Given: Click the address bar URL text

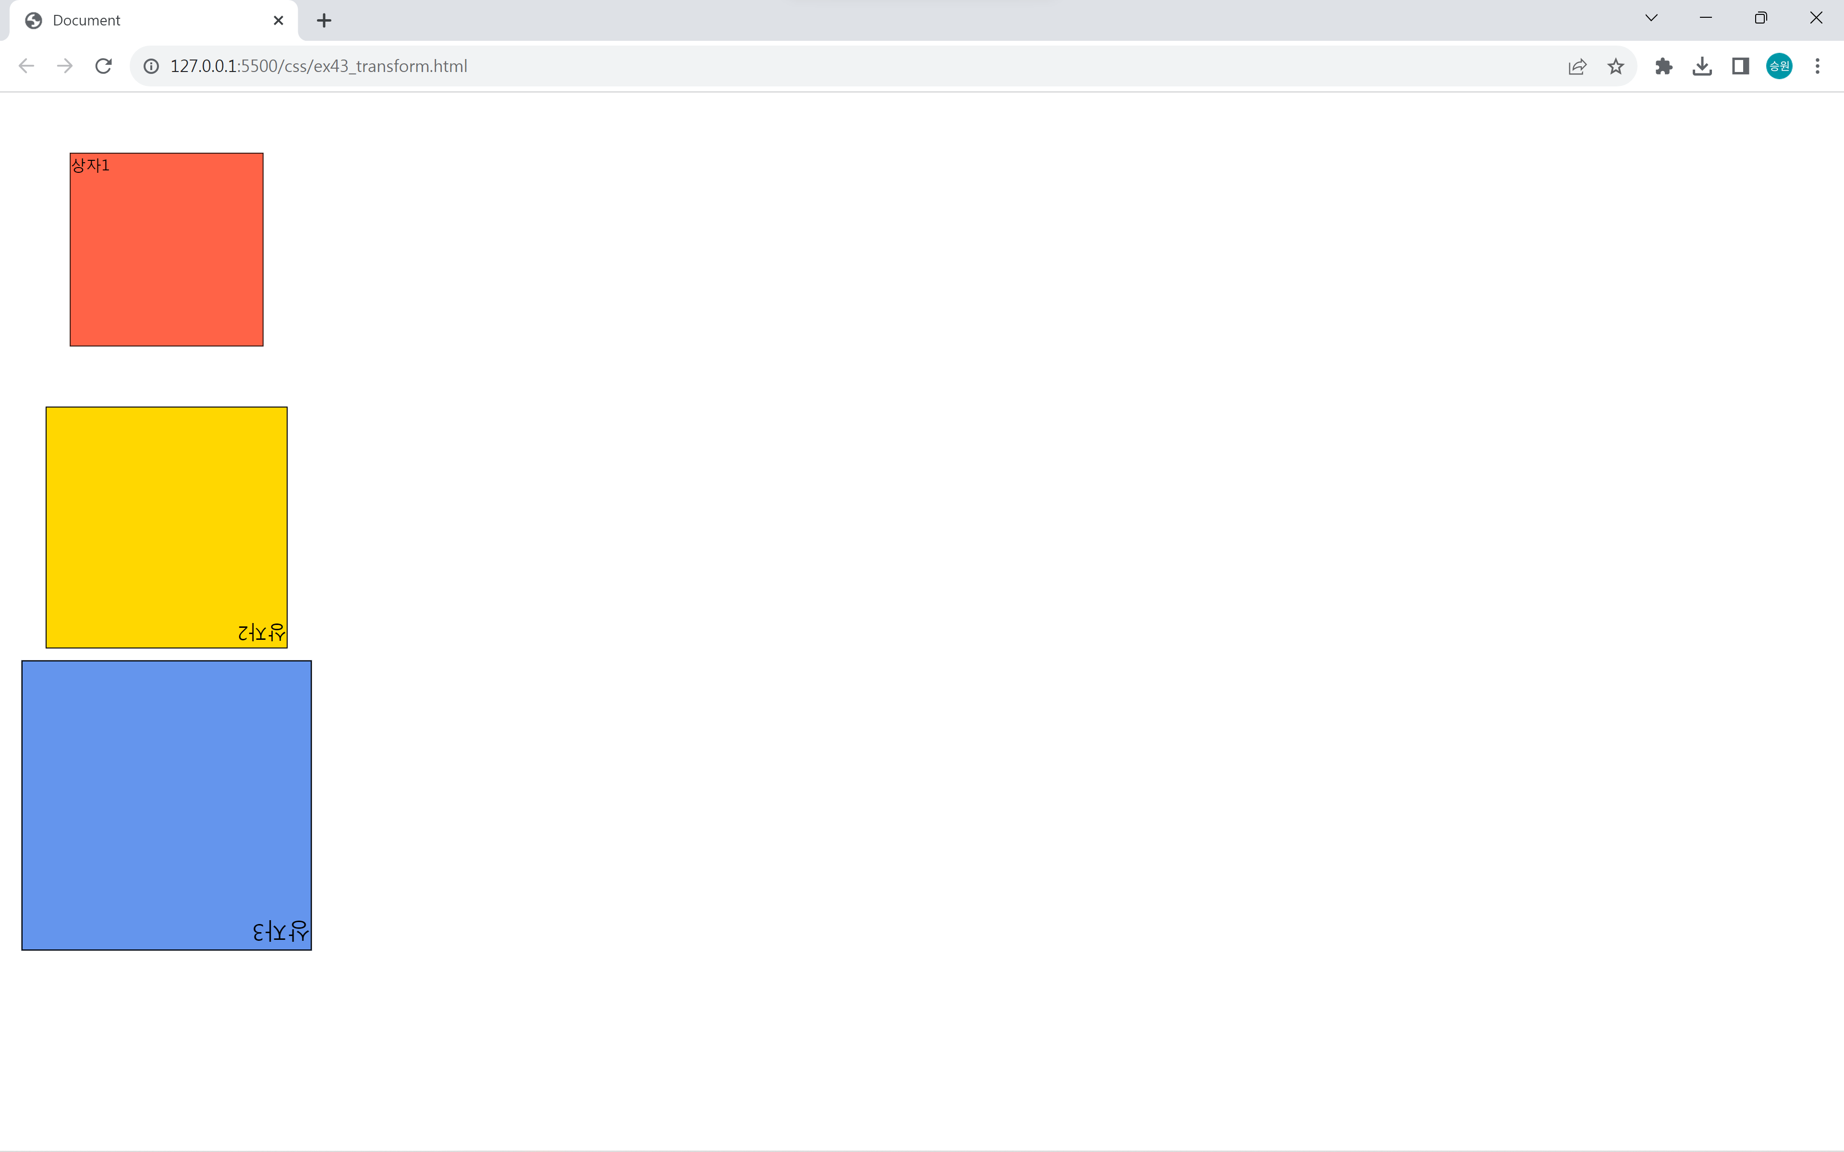Looking at the screenshot, I should point(318,66).
